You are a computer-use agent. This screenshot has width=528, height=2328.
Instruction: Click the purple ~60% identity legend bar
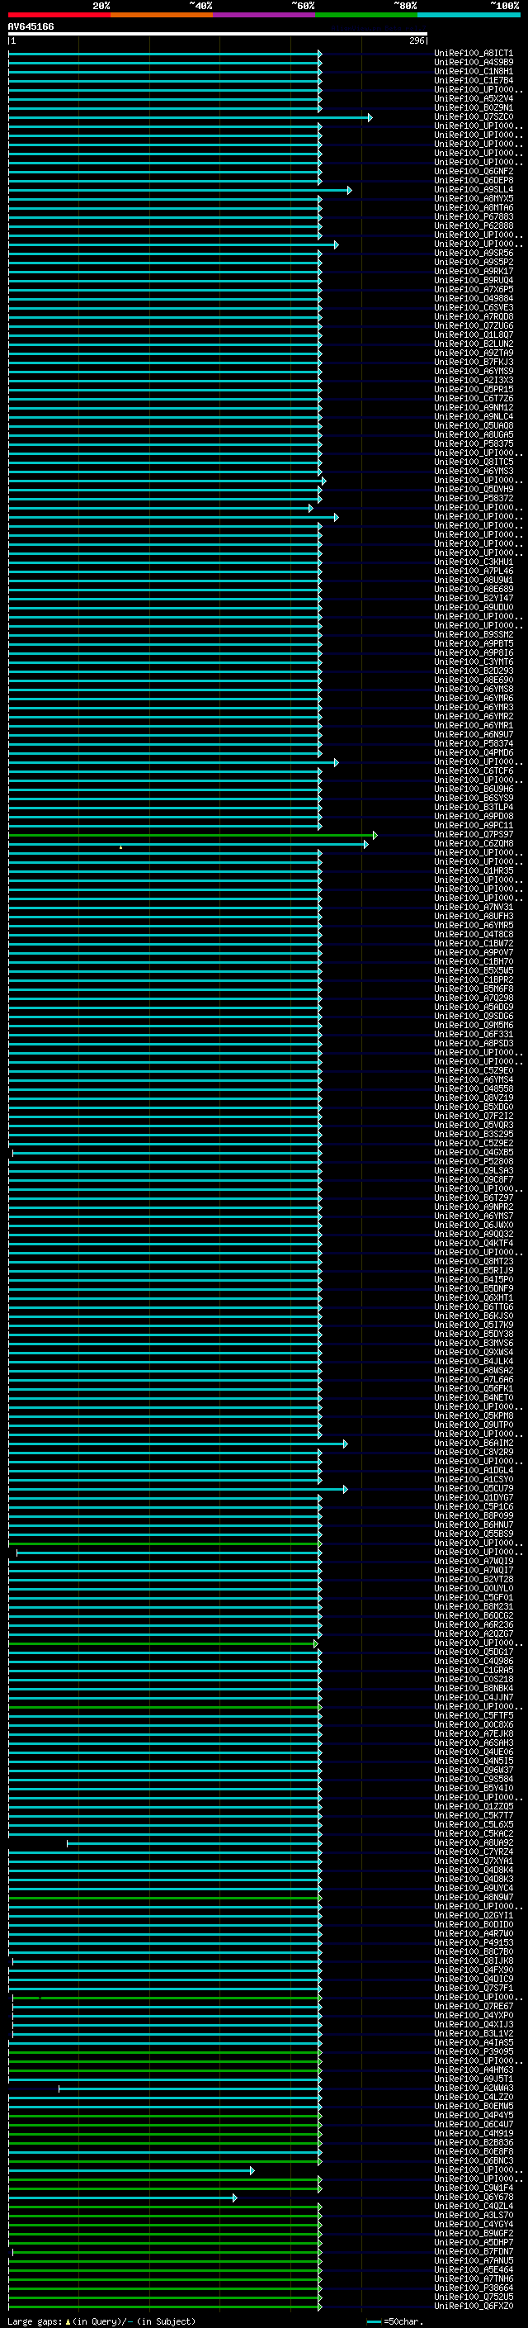pyautogui.click(x=263, y=15)
